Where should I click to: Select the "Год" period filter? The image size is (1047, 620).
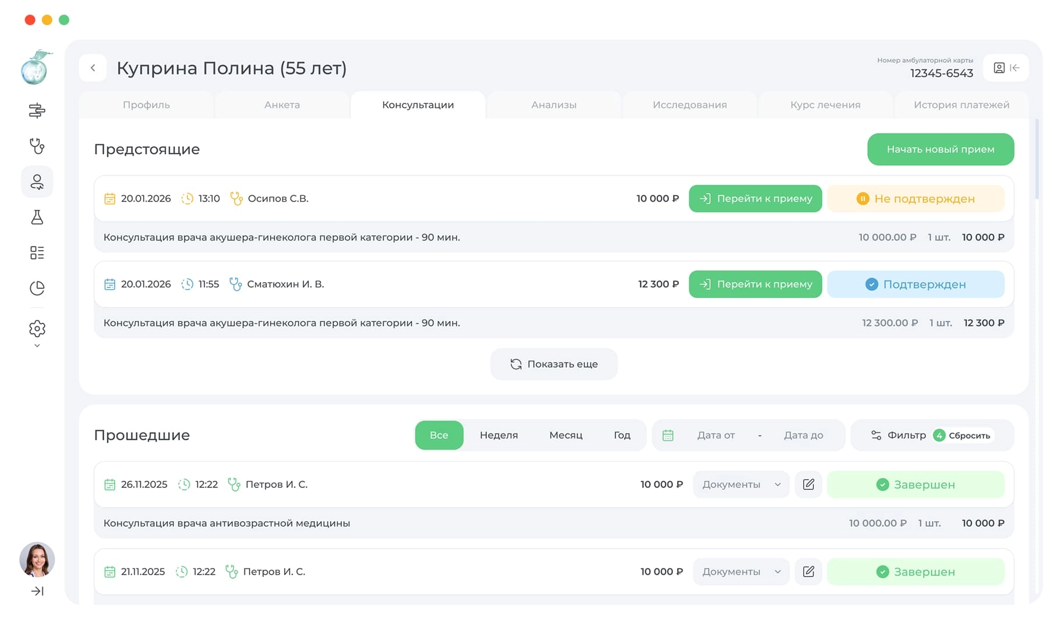(x=622, y=435)
